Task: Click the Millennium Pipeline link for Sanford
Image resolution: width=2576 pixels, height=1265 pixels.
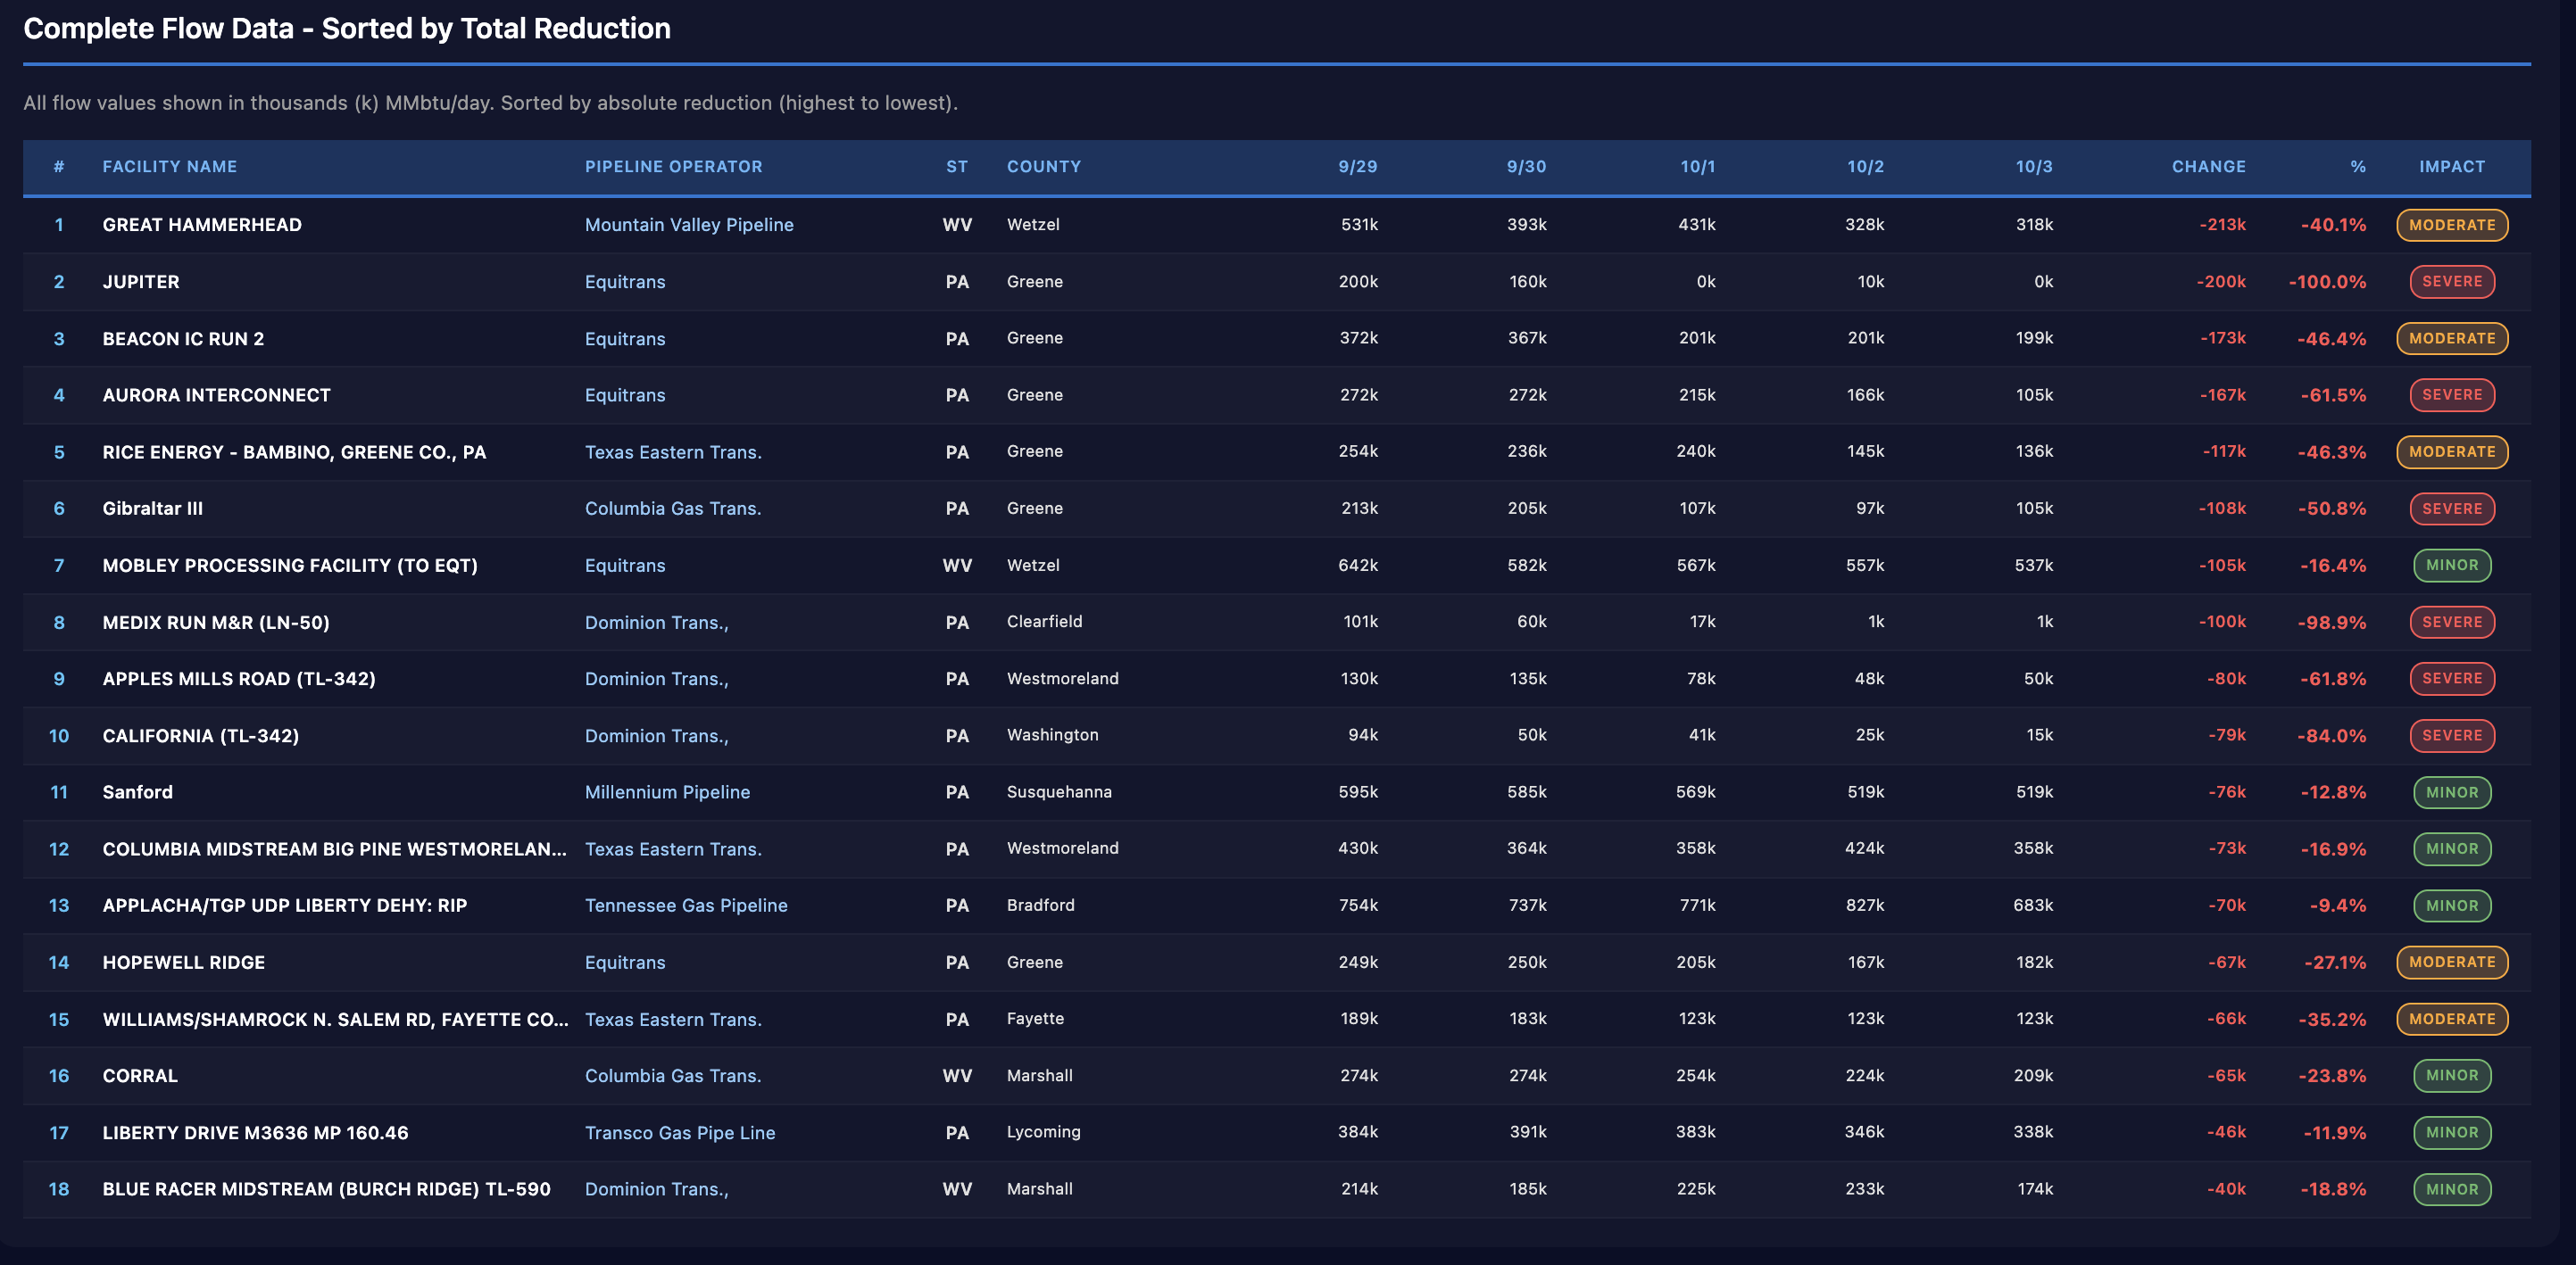Action: coord(667,792)
